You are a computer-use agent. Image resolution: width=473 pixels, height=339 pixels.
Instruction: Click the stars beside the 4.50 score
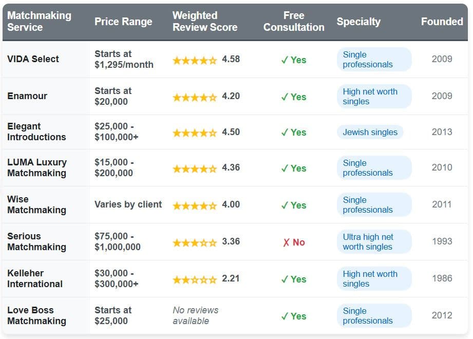[195, 133]
